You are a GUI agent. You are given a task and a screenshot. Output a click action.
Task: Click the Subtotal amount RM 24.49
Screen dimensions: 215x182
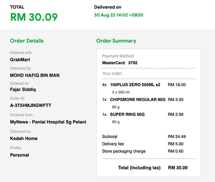point(177,136)
